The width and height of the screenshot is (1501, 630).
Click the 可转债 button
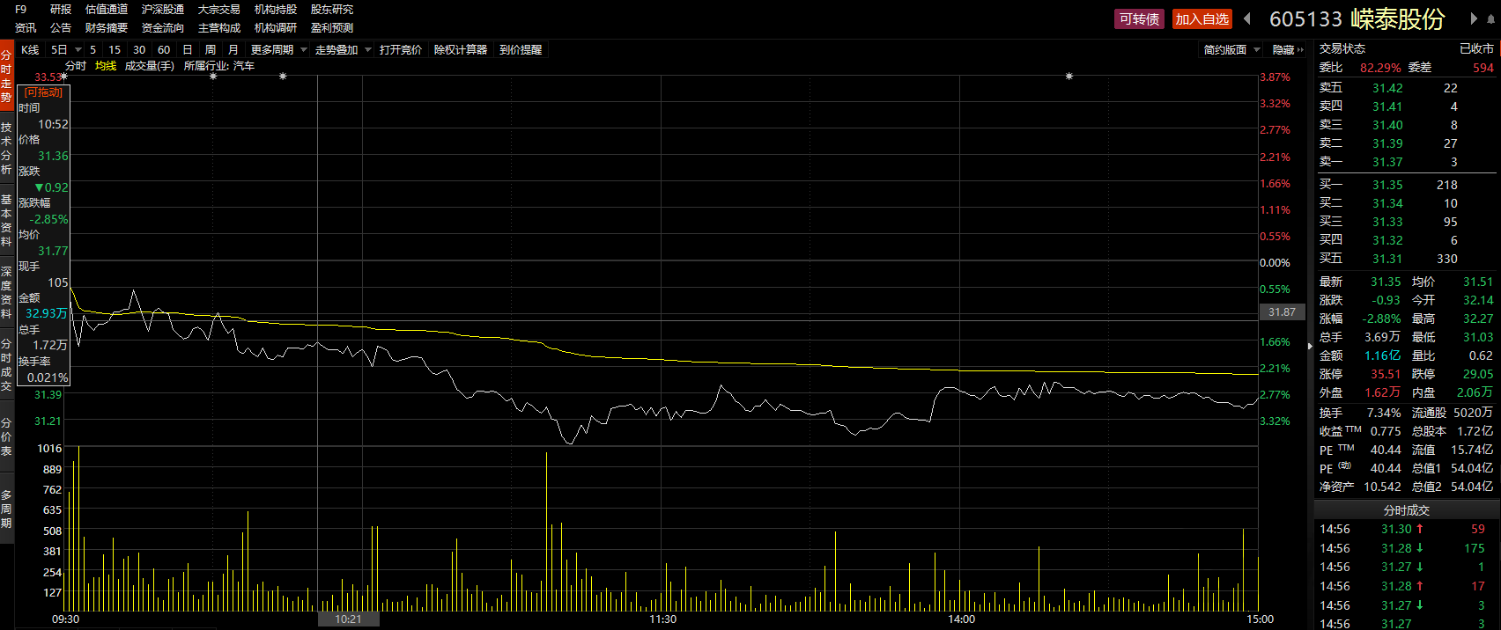click(1140, 19)
